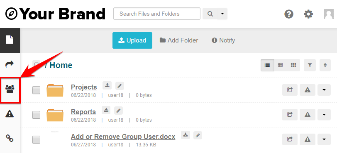The image size is (337, 153).
Task: Click the Reports folder thumbnail
Action: (55, 115)
